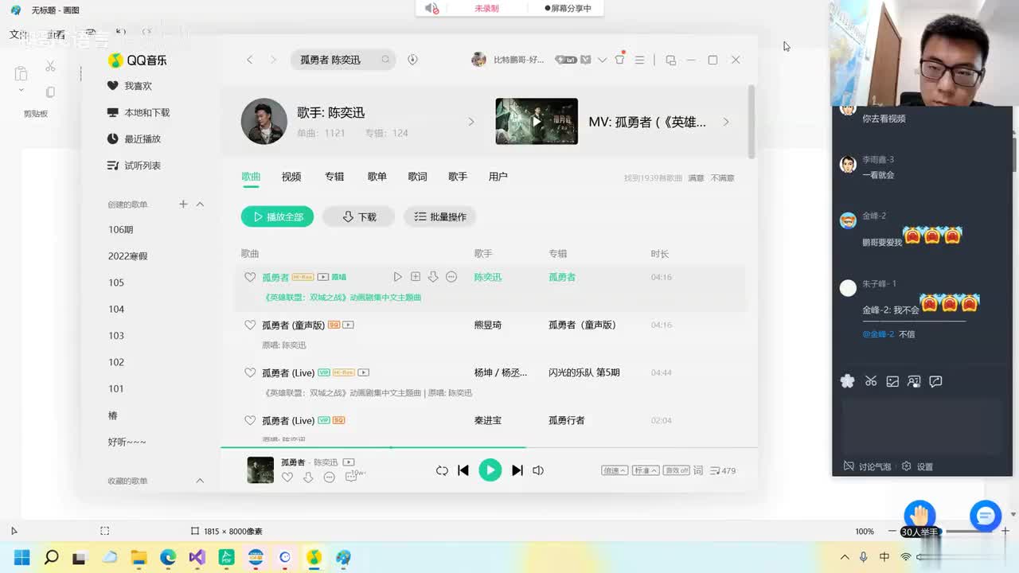1019x573 pixels.
Task: Click the 播放全部 button
Action: coord(278,216)
